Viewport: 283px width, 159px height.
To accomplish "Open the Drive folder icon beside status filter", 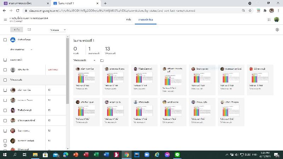I will (102, 60).
